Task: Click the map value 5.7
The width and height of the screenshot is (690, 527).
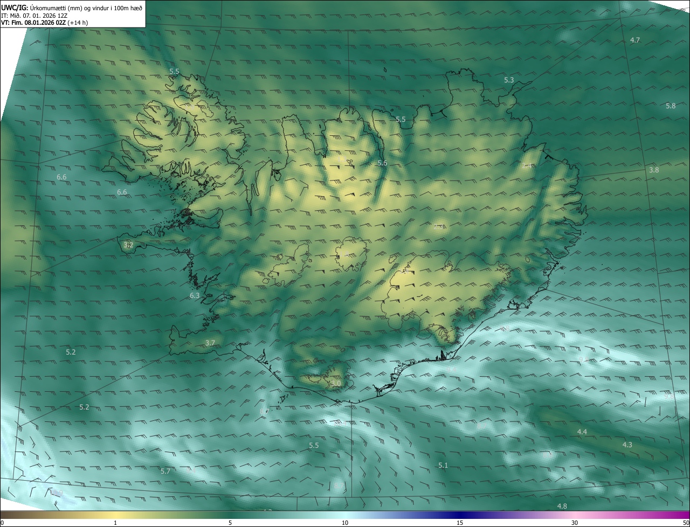Action: point(165,471)
